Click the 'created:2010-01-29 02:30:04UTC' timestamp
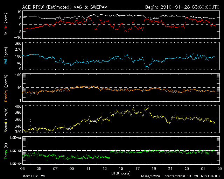Image resolution: width=224 pixels, height=179 pixels. tap(192, 176)
